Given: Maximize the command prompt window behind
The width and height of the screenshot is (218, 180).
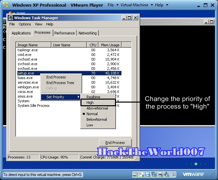Looking at the screenshot, I should (211, 22).
